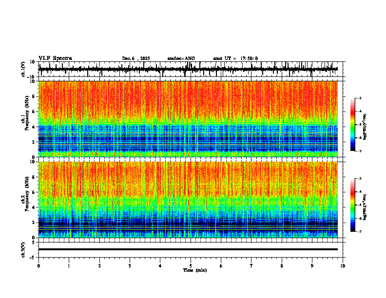386x298 pixels.
Task: Click the "2" kHz tick on ch.2 spectrogram
Action: tap(34, 223)
